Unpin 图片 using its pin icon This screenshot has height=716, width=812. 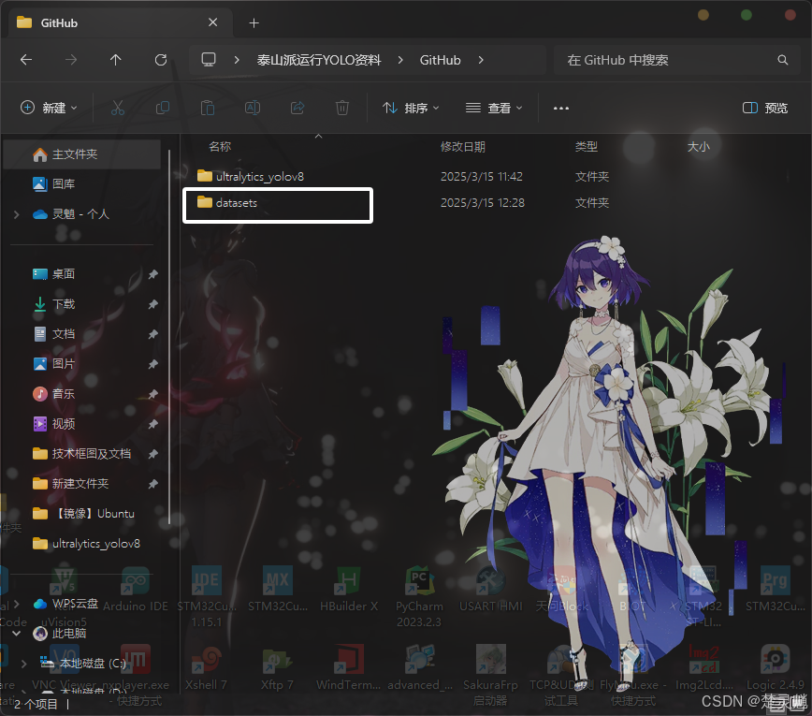pyautogui.click(x=152, y=364)
